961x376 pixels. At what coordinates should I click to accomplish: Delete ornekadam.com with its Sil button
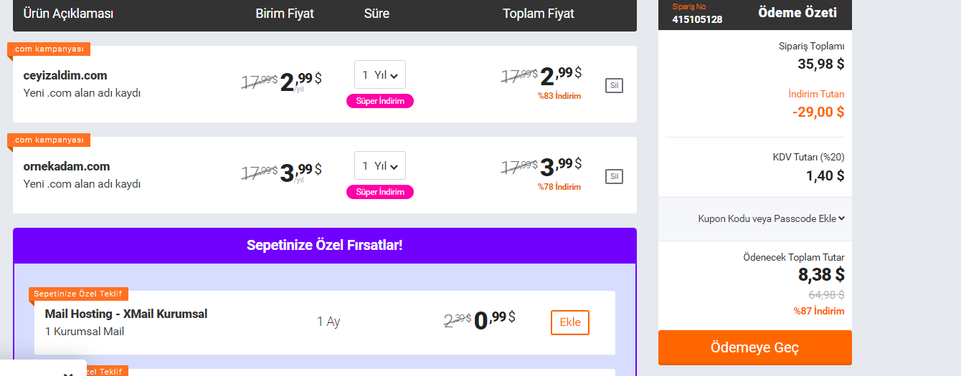pos(614,177)
